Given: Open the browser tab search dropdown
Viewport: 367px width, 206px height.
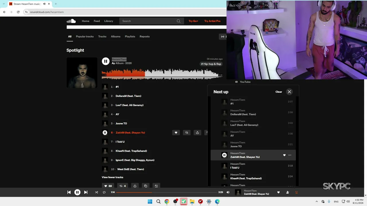Looking at the screenshot, I should (x=4, y=4).
